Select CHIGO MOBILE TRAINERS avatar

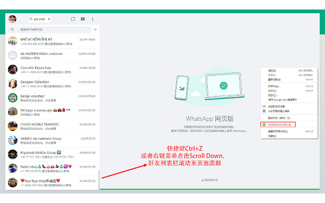click(13, 126)
